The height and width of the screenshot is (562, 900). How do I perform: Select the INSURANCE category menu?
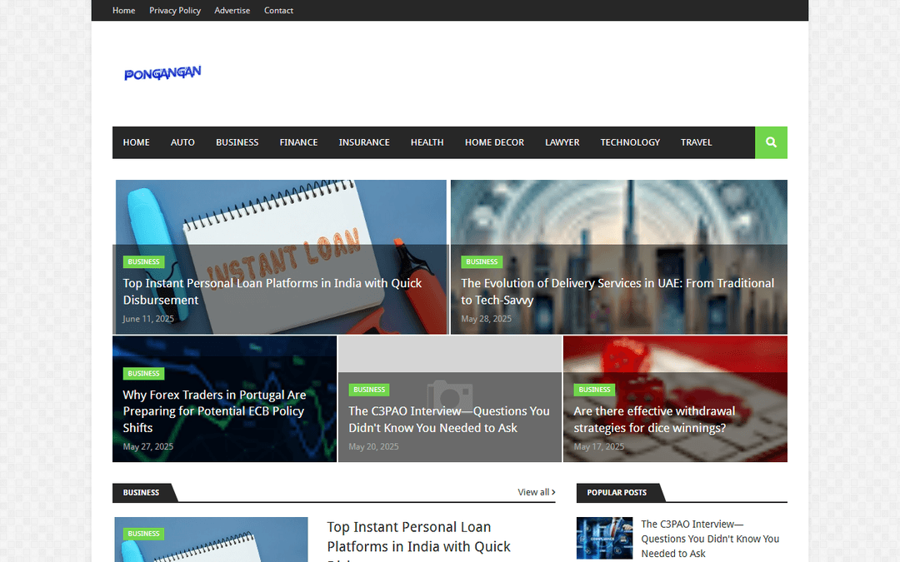click(x=364, y=142)
